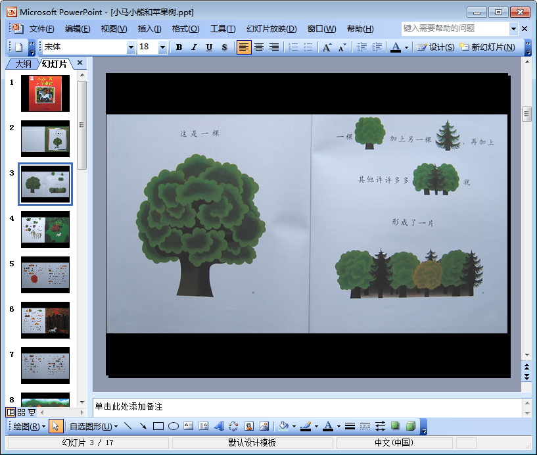Screen dimensions: 537x455
Task: Open help question dropdown arrow
Action: 513,29
